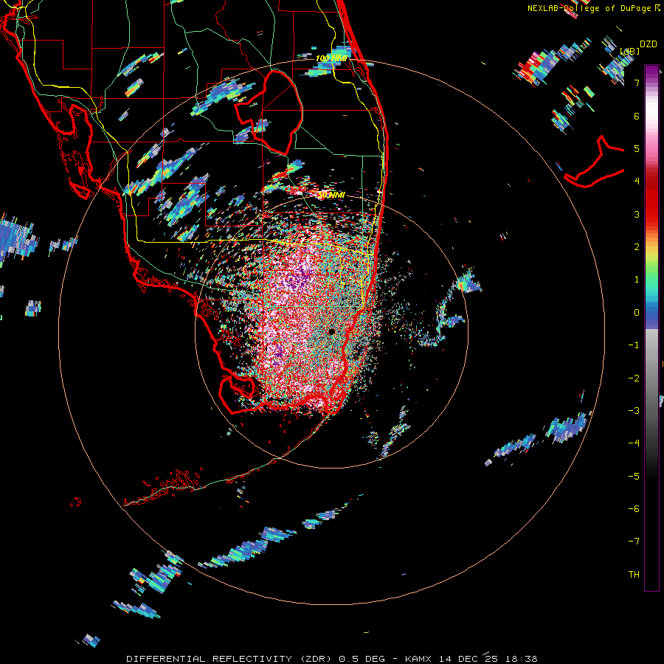The height and width of the screenshot is (664, 664).
Task: Click the 2 dB tick label
Action: point(637,247)
